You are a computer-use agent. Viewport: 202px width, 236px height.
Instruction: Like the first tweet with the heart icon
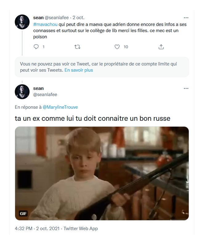tap(117, 47)
